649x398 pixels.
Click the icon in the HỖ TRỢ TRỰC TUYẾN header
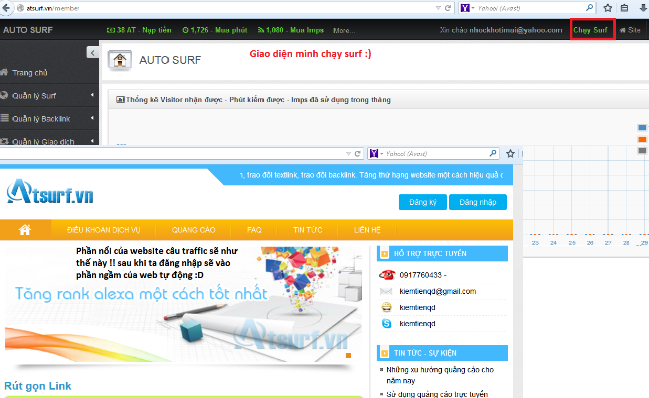385,253
